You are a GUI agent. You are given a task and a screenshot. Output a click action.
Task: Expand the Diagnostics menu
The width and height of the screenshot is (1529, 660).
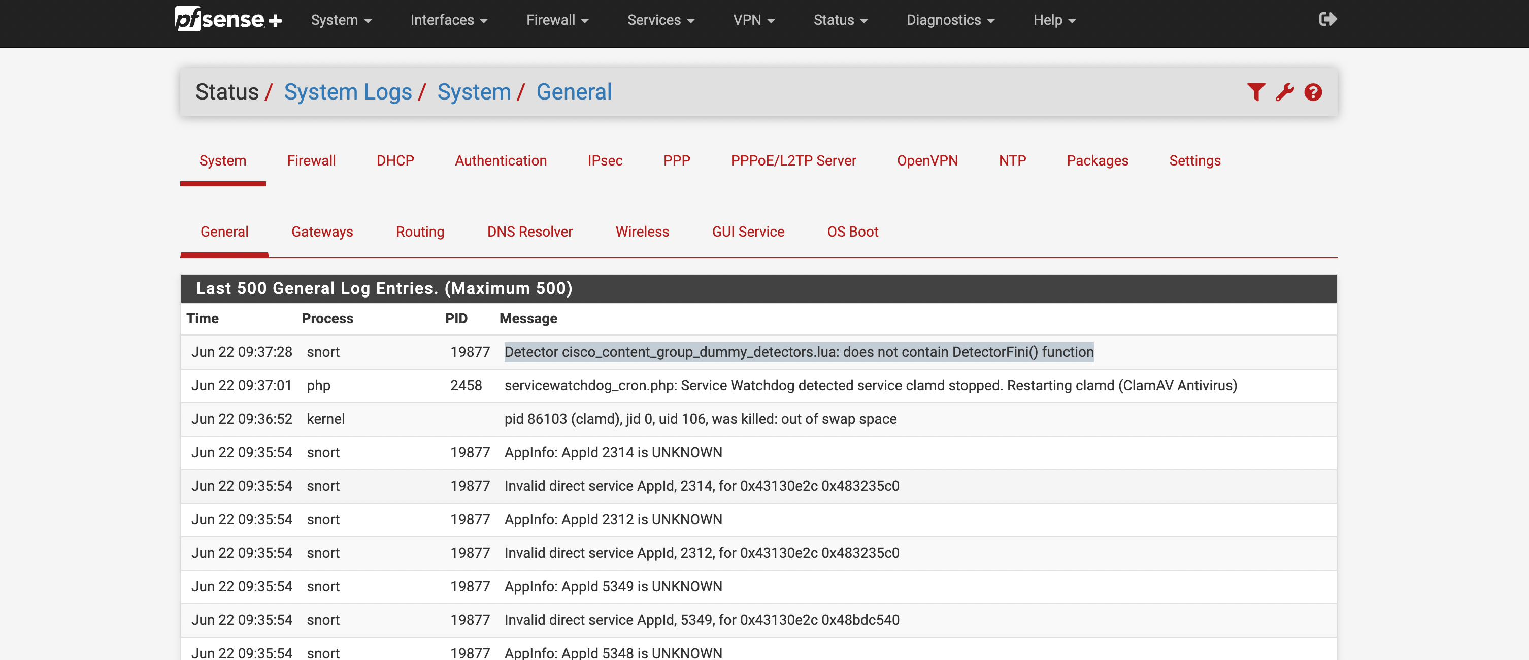coord(950,20)
